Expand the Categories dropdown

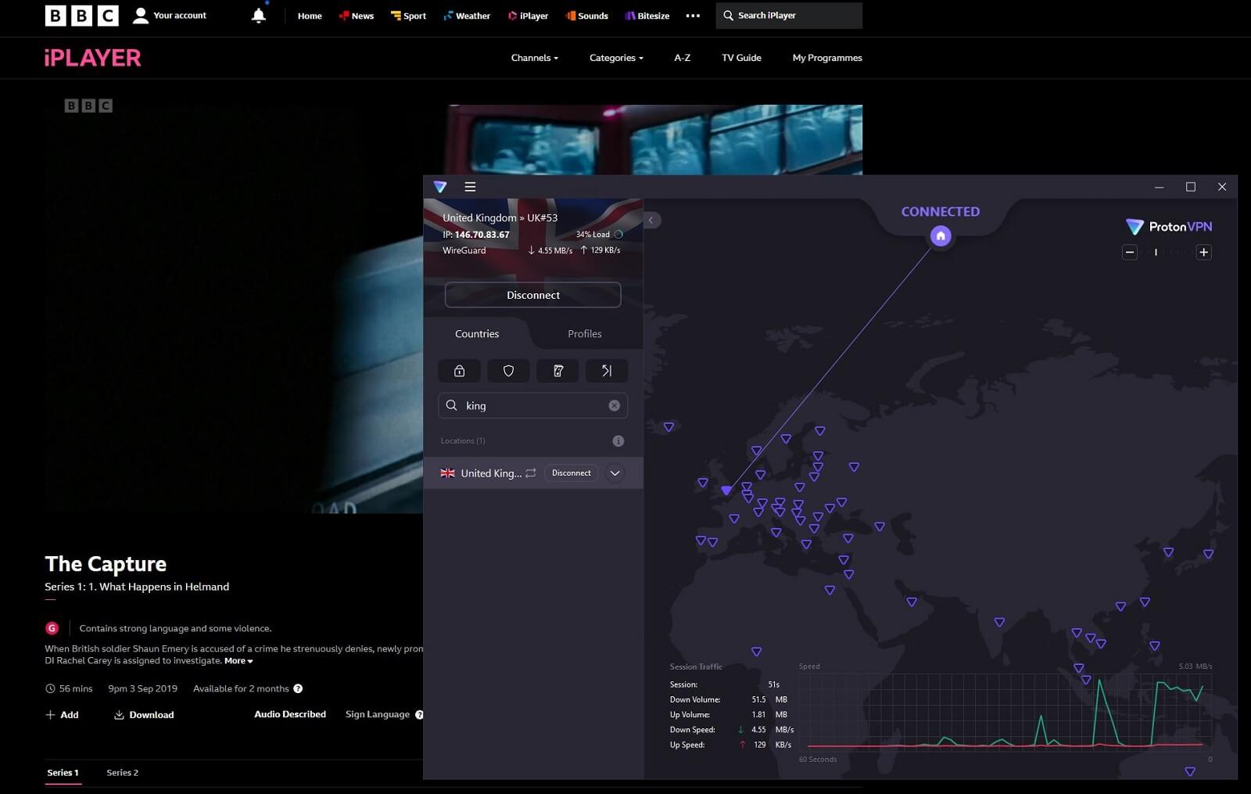pos(616,58)
